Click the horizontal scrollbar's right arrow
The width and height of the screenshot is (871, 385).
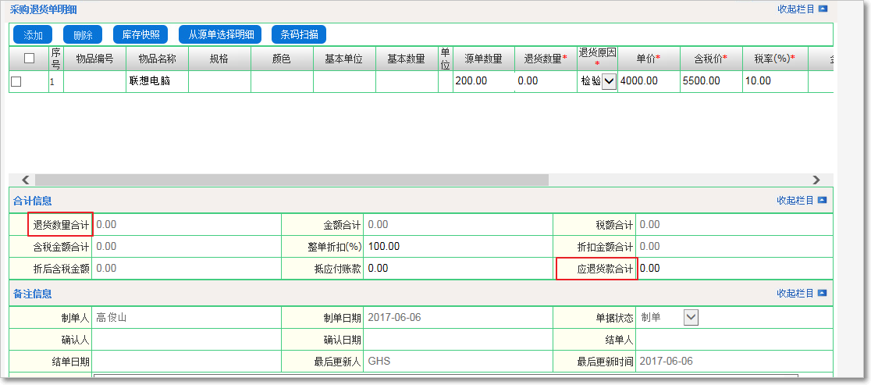point(816,180)
